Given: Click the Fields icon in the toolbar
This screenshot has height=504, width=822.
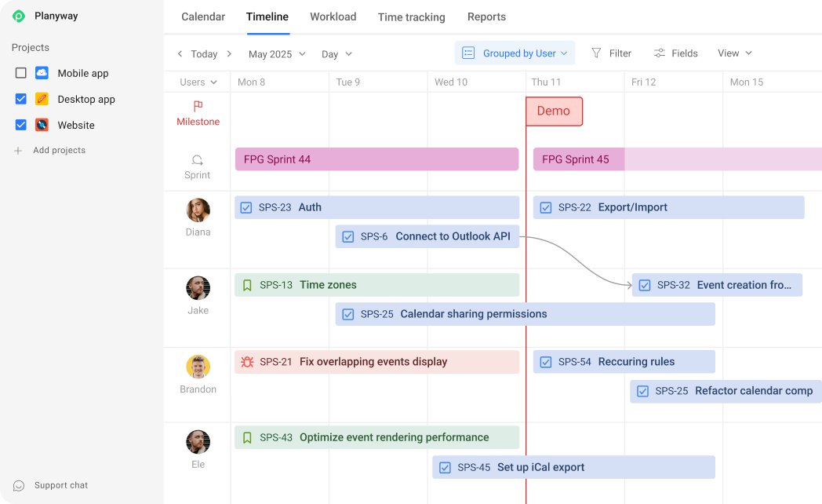Looking at the screenshot, I should click(657, 53).
